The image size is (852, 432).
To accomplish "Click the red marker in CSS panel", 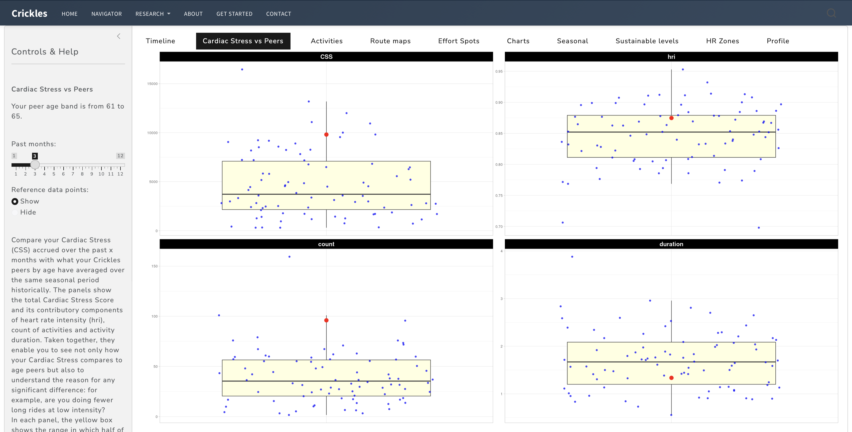I will [326, 134].
